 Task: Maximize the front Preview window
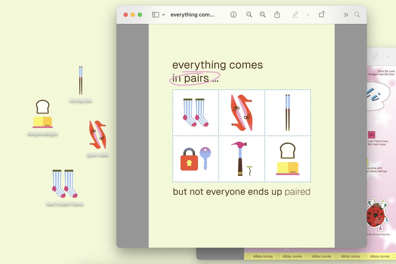tap(140, 15)
